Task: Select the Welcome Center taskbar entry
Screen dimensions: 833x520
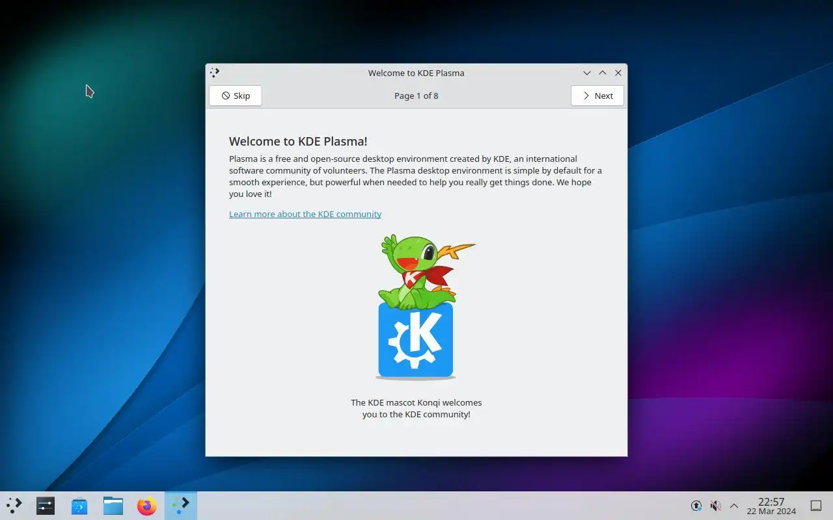Action: (181, 505)
